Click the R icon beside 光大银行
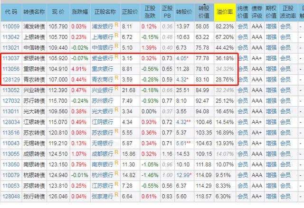The width and height of the screenshot is (304, 208). pos(116,109)
